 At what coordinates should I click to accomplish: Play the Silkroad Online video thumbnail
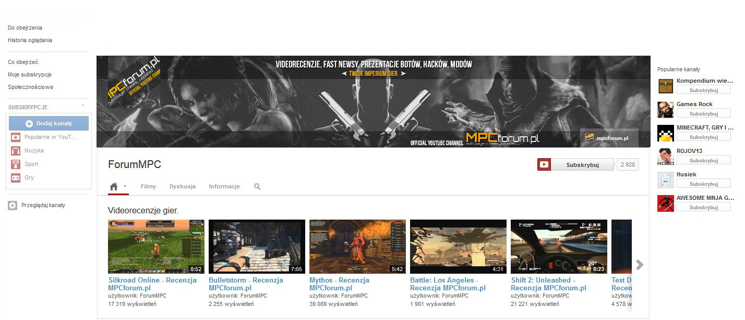click(156, 247)
